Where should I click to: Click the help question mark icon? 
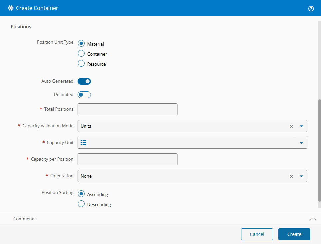[x=311, y=9]
